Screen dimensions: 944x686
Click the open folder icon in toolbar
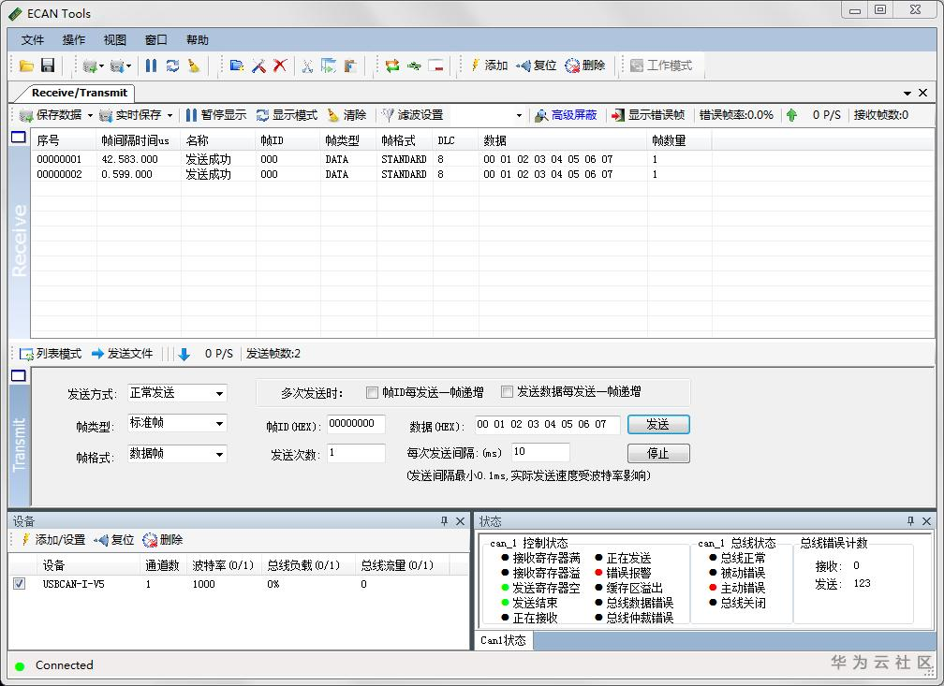[x=26, y=65]
